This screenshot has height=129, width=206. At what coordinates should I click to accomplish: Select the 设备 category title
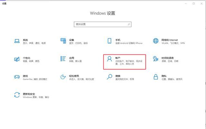tap(72, 40)
